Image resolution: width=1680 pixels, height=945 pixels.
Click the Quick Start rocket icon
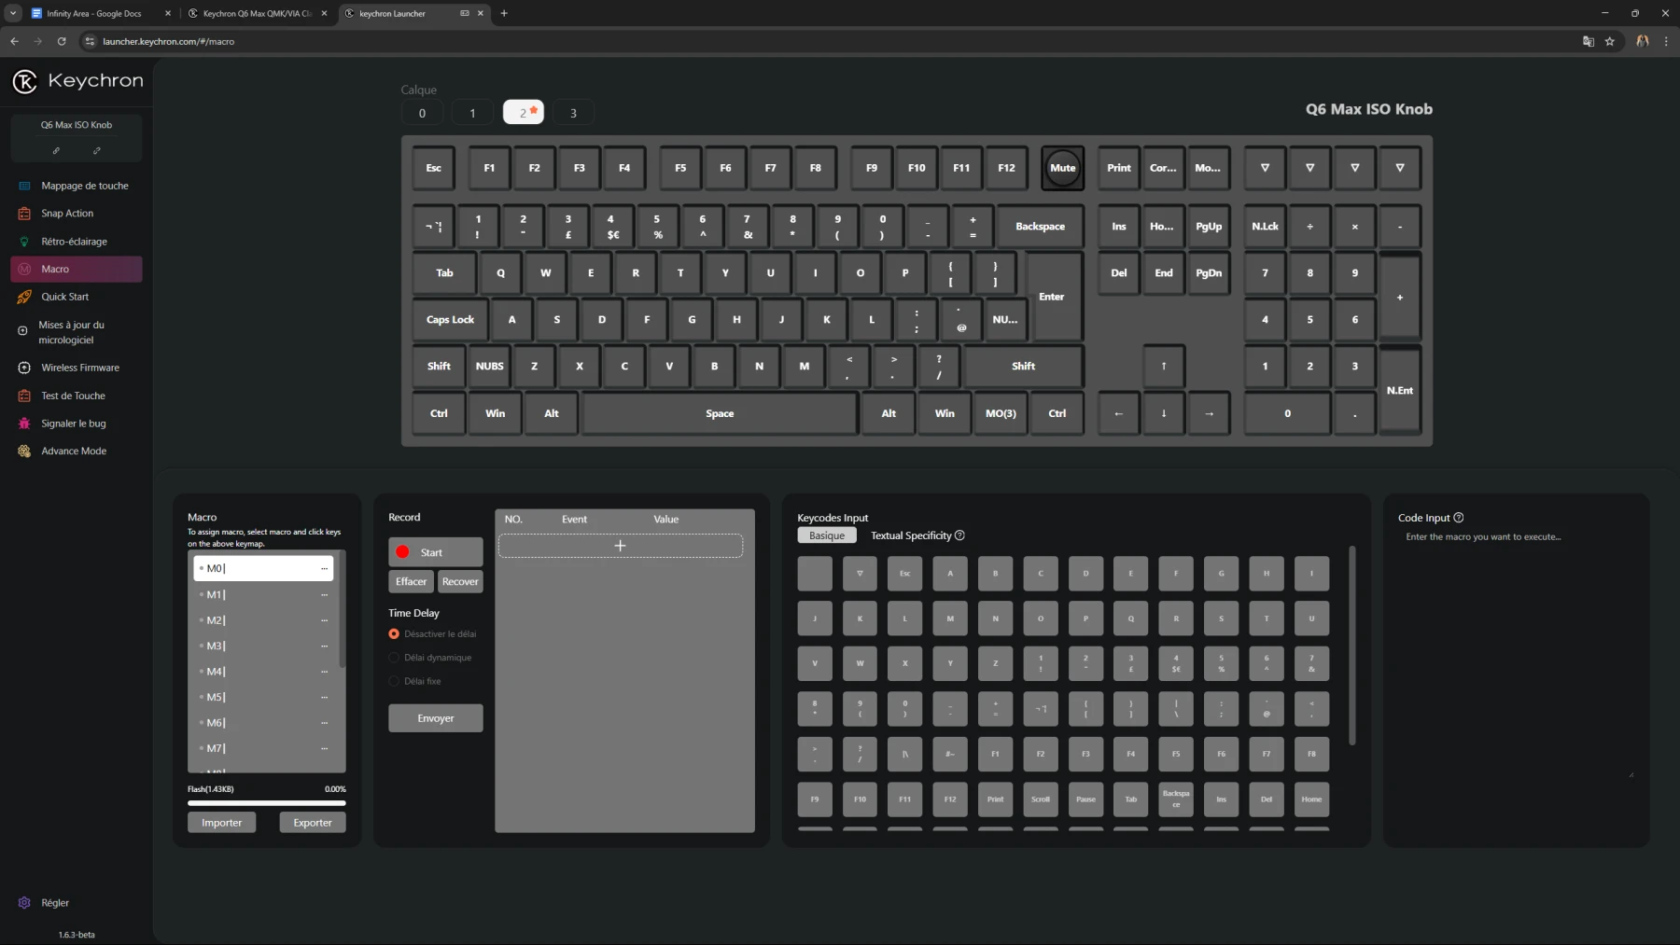click(x=24, y=297)
